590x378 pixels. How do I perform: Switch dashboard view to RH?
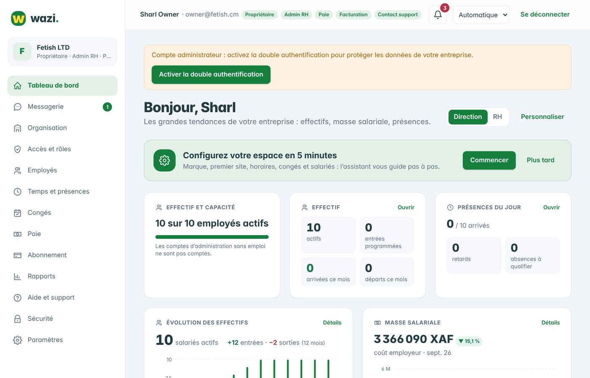pos(497,117)
